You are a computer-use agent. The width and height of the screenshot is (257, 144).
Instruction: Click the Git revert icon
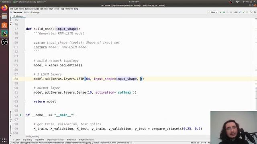pyautogui.click(x=251, y=12)
